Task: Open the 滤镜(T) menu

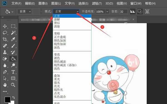Action: pos(97,3)
